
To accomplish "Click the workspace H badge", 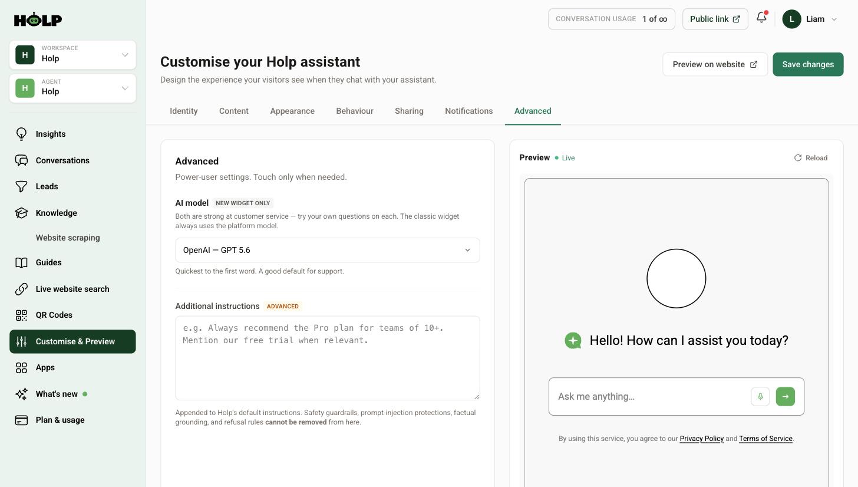I will [25, 55].
